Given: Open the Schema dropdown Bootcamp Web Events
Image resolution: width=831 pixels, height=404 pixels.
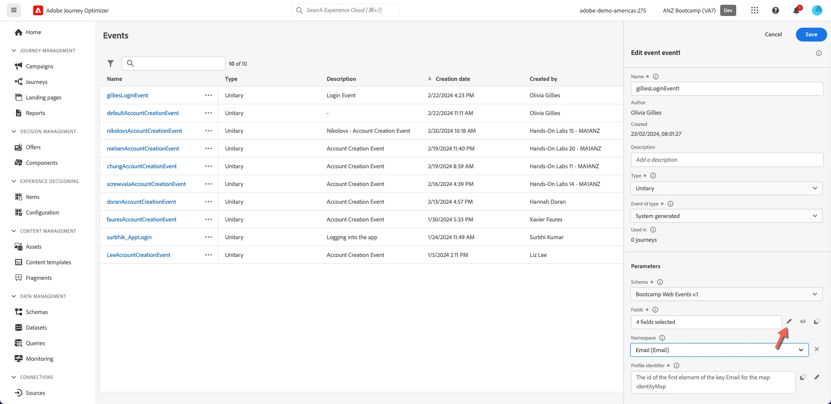Looking at the screenshot, I should (726, 294).
